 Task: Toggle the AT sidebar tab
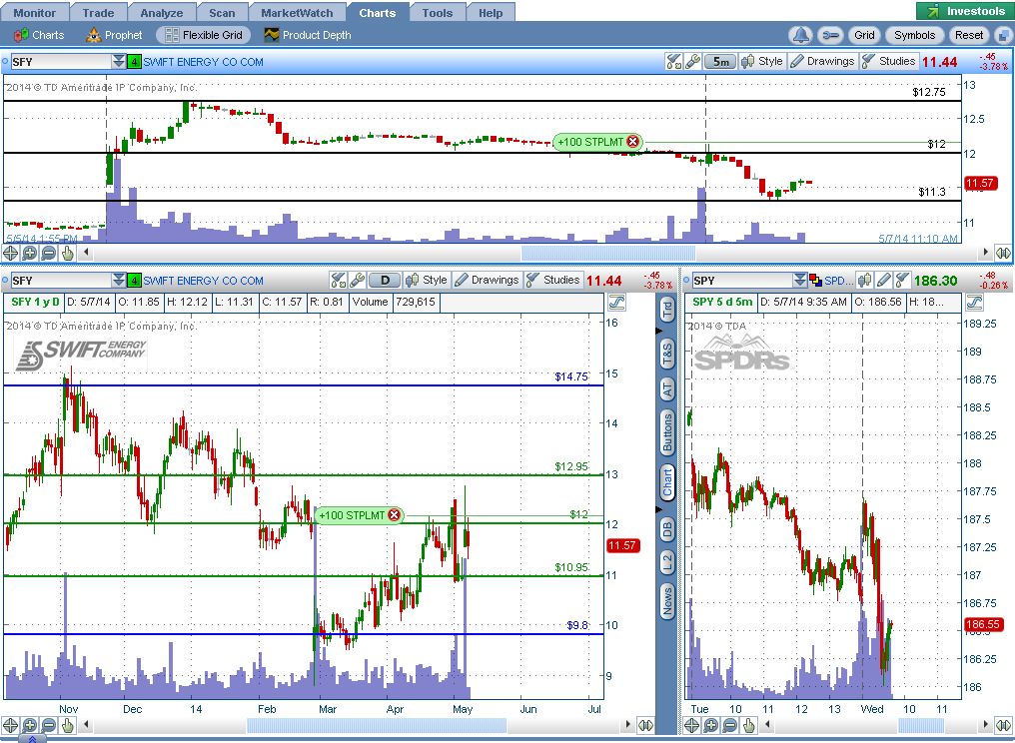tap(666, 388)
